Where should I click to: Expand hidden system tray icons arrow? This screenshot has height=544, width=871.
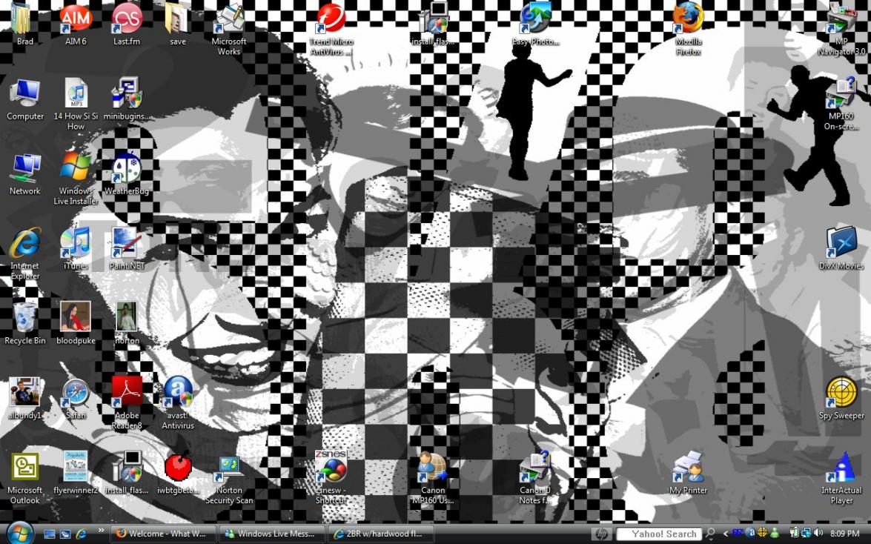726,534
